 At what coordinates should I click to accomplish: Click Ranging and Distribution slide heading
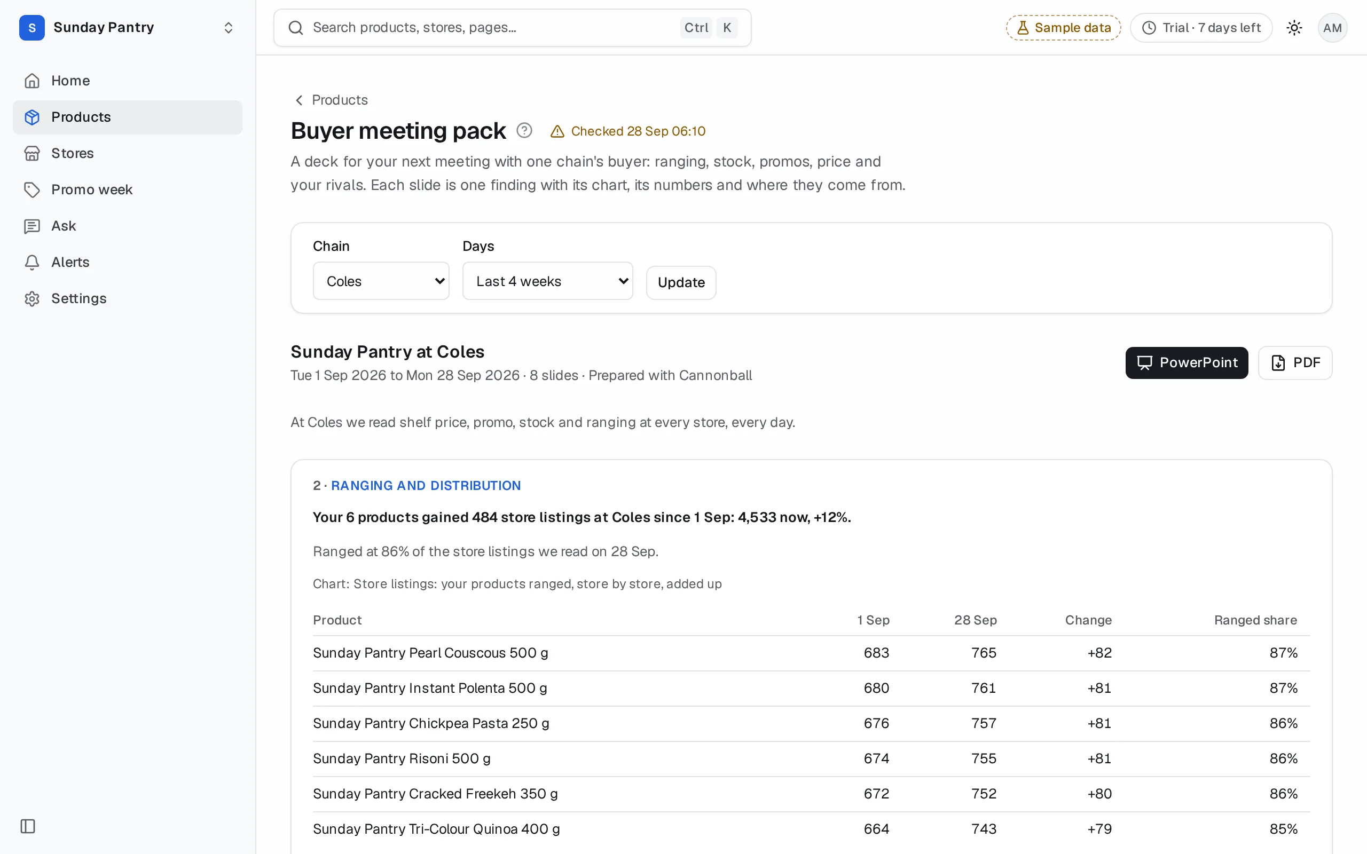point(426,486)
